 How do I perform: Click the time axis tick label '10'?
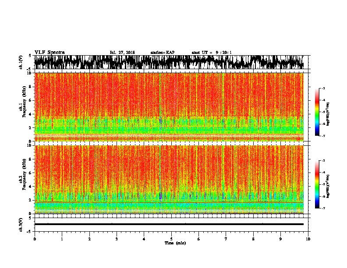(308, 239)
